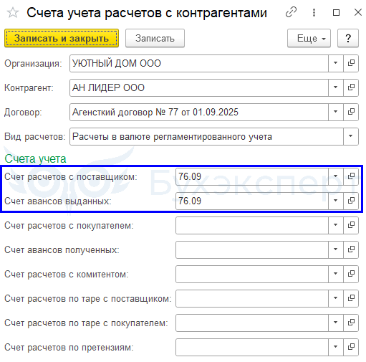Expand the Счет расчетов с покупателем dropdown
366x362 pixels.
[336, 225]
